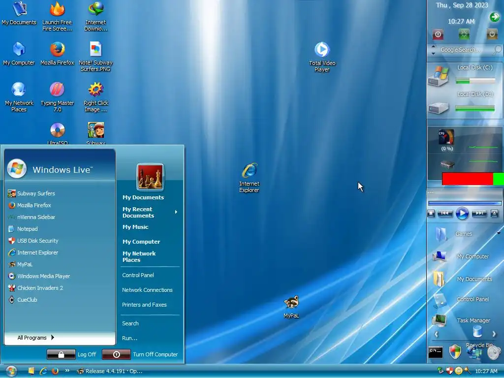The image size is (504, 378).
Task: Open Mozilla Firefox desktop icon
Action: [57, 53]
